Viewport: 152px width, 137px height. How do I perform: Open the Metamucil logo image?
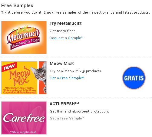(24, 38)
